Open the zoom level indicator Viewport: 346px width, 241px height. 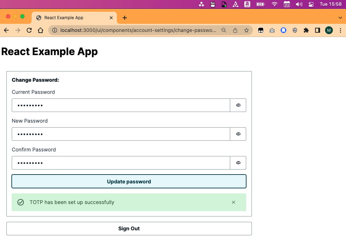tap(224, 30)
